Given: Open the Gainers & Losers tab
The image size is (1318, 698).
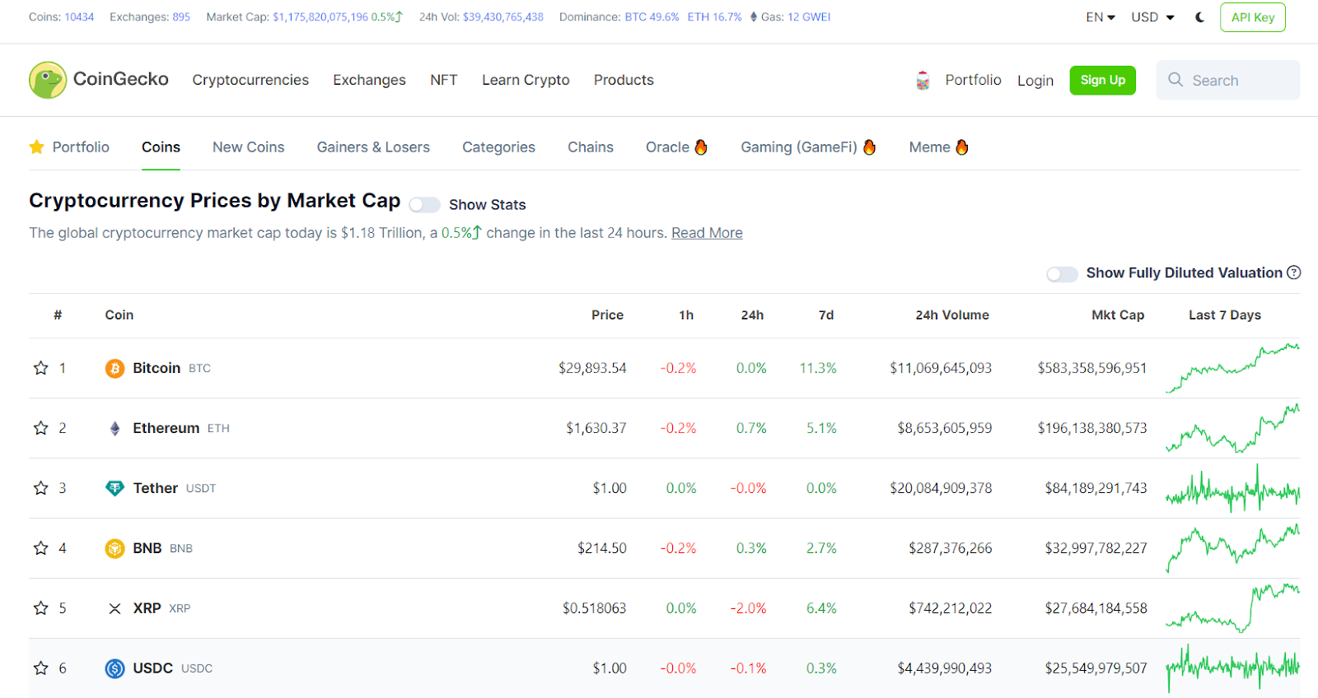Looking at the screenshot, I should pos(373,147).
